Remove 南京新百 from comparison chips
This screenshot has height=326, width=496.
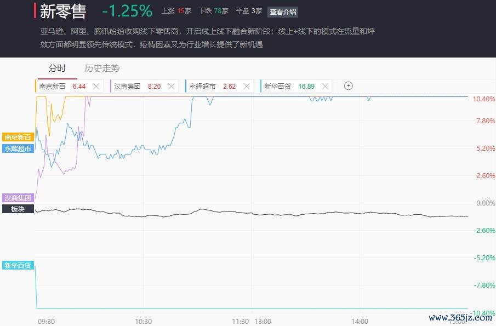click(x=96, y=87)
